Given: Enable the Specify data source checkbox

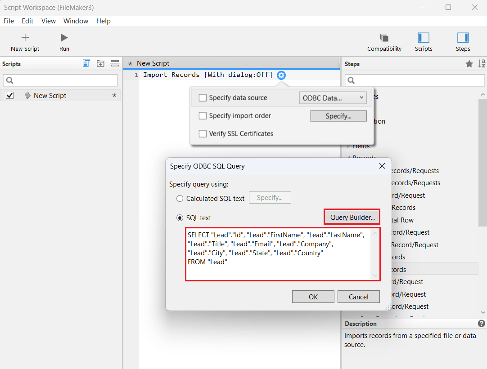Looking at the screenshot, I should pyautogui.click(x=203, y=98).
